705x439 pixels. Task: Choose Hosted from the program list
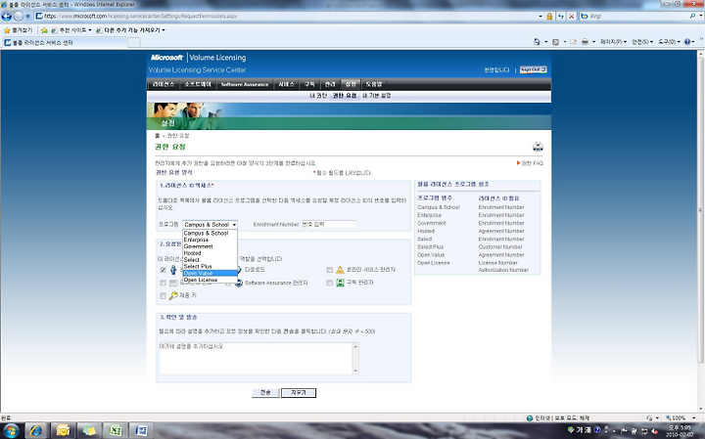pos(210,253)
